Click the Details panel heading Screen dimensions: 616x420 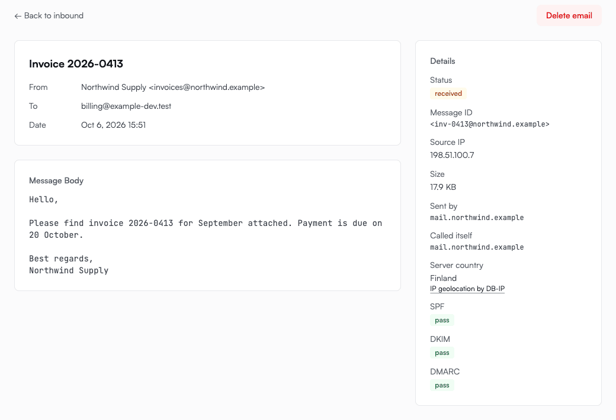(x=442, y=61)
